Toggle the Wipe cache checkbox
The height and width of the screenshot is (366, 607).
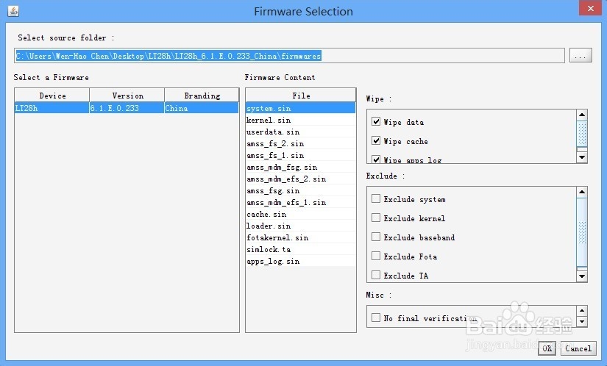click(377, 141)
